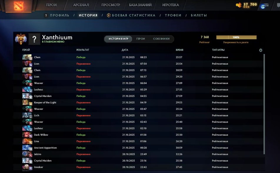The height and width of the screenshot is (173, 280).
Task: Open the match history settings gear
Action: click(x=261, y=50)
